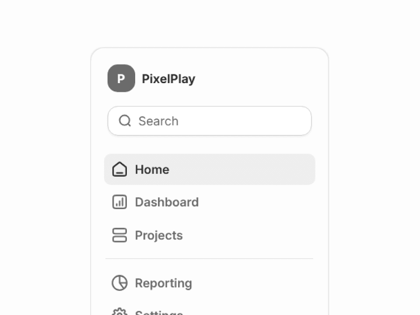Screen dimensions: 420x315
Task: Navigate to Dashboard
Action: pyautogui.click(x=167, y=202)
